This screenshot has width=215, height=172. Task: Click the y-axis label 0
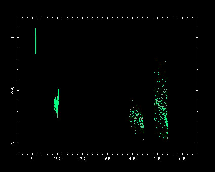coord(13,143)
